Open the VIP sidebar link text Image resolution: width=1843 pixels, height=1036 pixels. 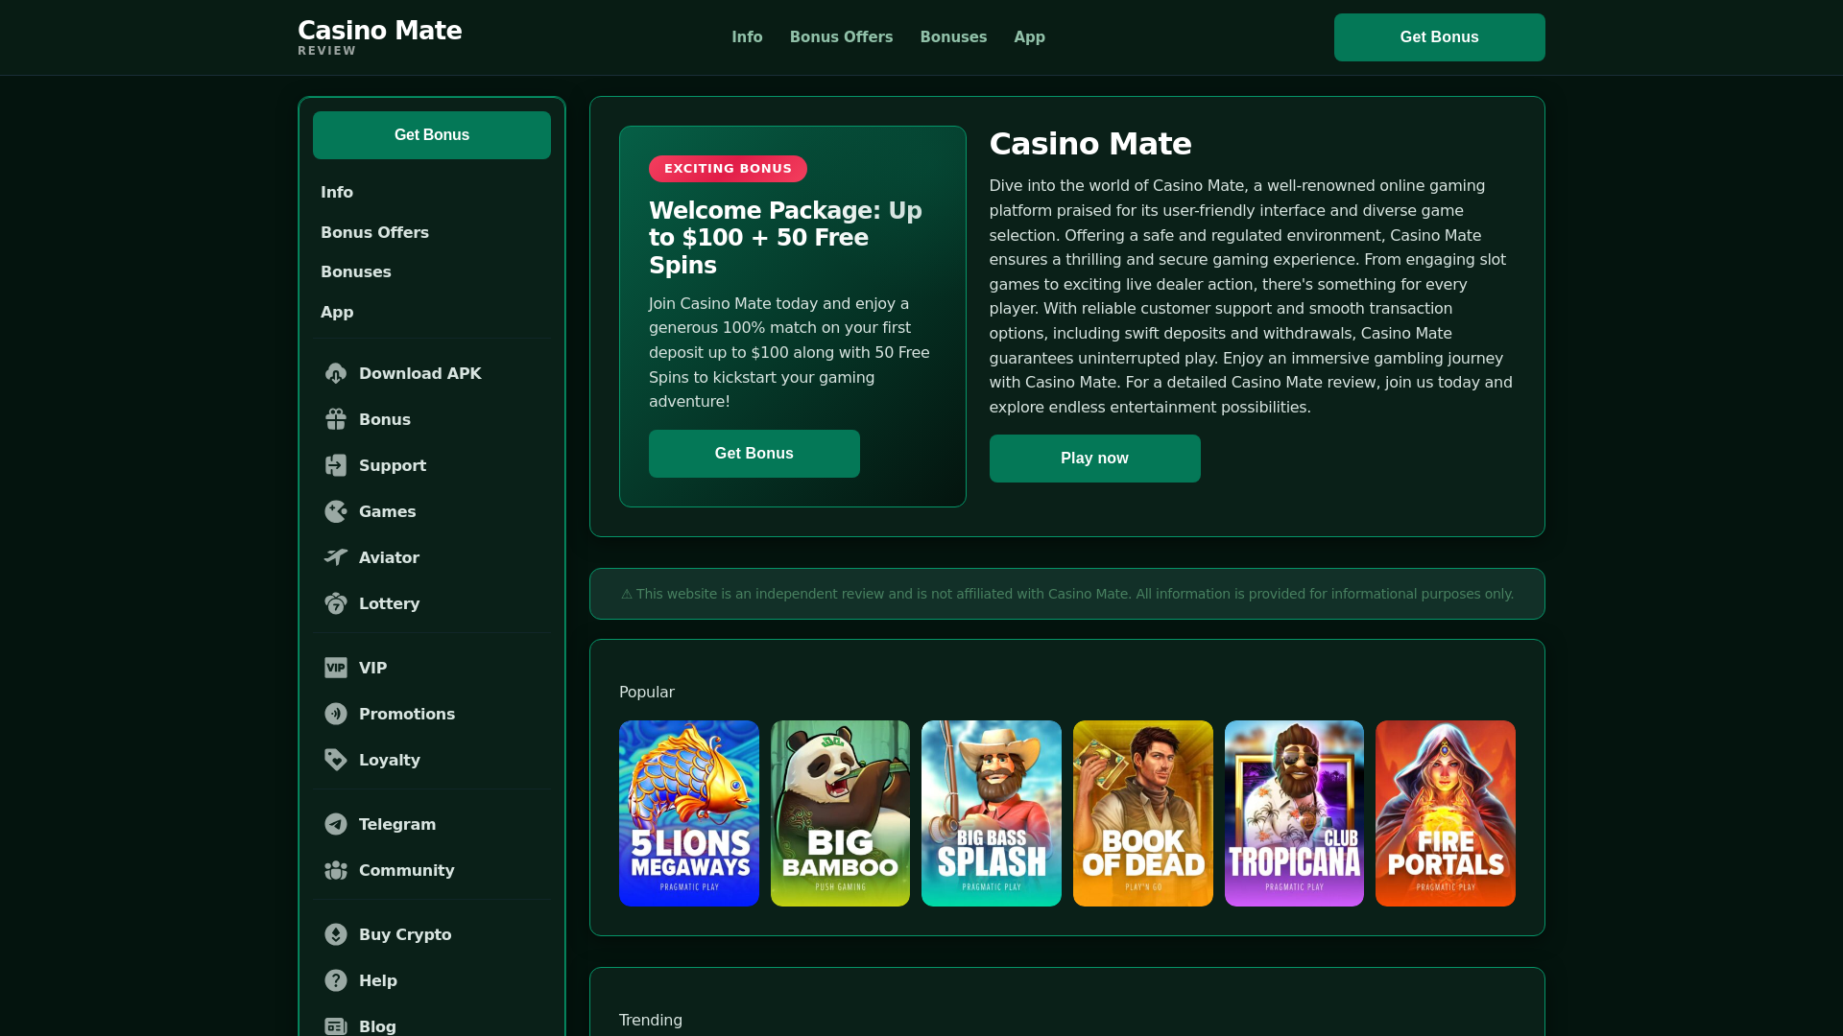coord(372,669)
